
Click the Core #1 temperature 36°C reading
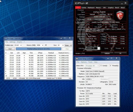click(x=93, y=99)
